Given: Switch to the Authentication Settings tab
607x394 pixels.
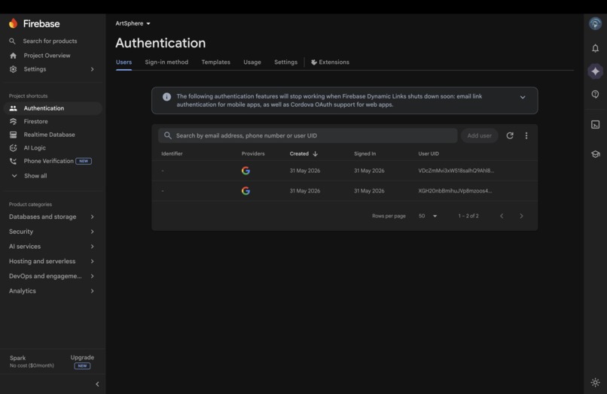Looking at the screenshot, I should coord(285,62).
